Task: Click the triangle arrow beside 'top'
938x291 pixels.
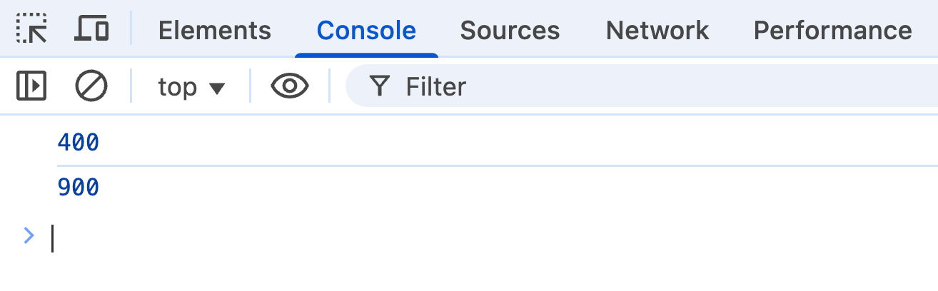Action: (216, 88)
